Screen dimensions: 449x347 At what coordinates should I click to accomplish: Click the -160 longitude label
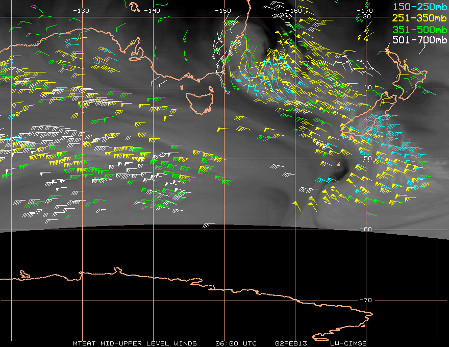click(294, 11)
